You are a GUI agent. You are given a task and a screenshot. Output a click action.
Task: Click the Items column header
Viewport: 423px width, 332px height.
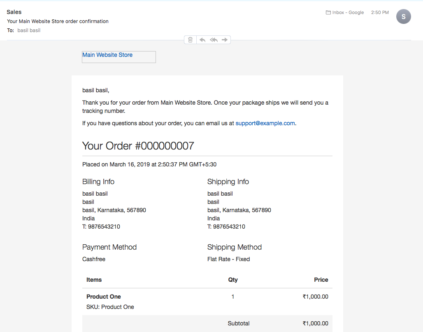click(94, 280)
